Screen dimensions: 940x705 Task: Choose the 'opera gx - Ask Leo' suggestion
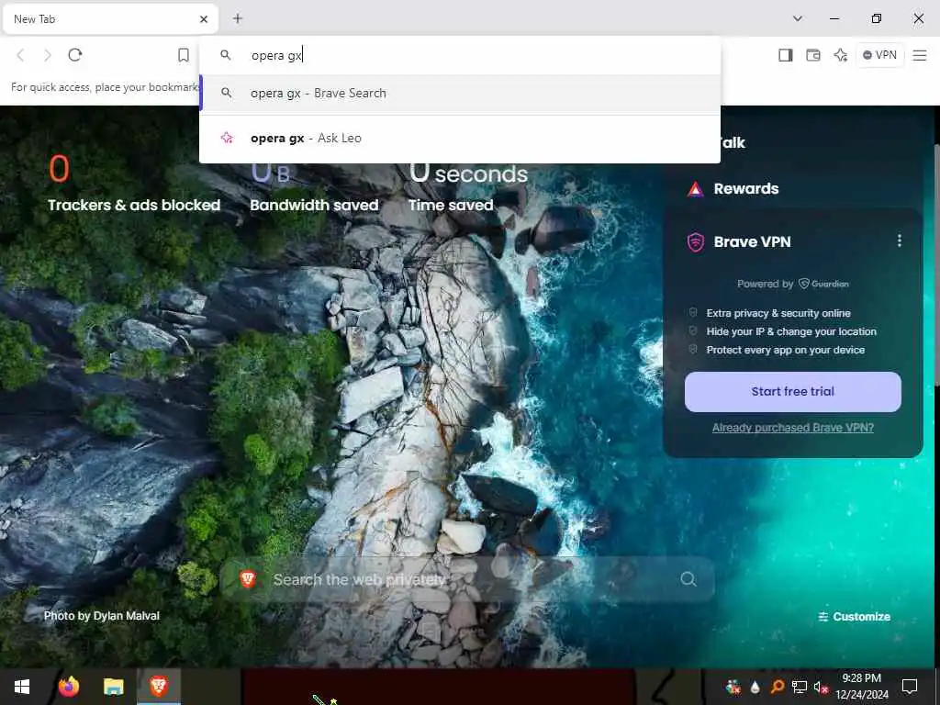460,138
